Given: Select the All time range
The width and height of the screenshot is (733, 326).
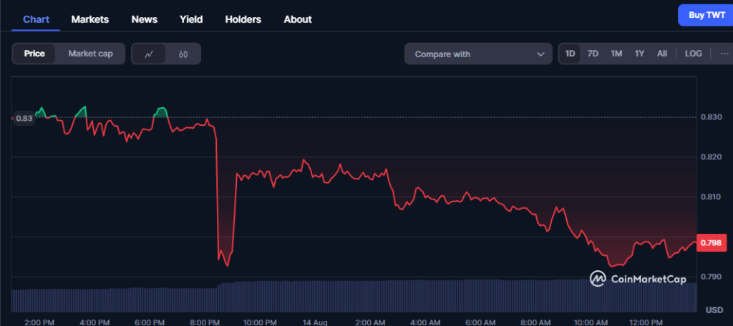Looking at the screenshot, I should (x=662, y=54).
